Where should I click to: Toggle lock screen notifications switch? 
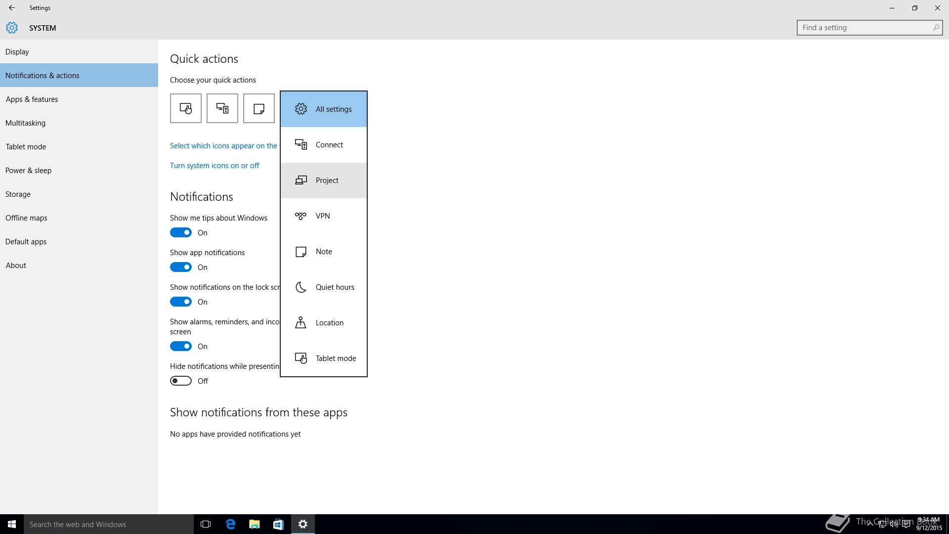click(x=181, y=302)
